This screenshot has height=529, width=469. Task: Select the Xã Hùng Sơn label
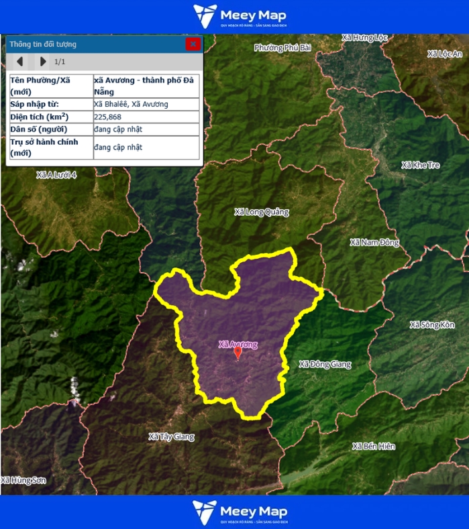[23, 480]
